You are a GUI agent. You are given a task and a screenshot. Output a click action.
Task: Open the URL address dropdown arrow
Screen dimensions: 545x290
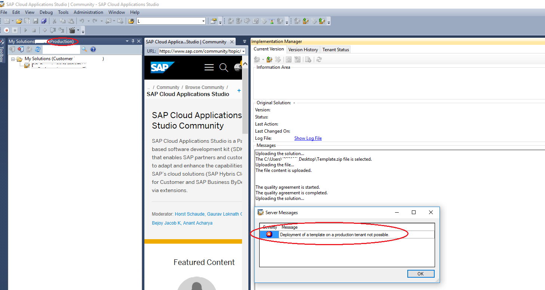tap(244, 51)
